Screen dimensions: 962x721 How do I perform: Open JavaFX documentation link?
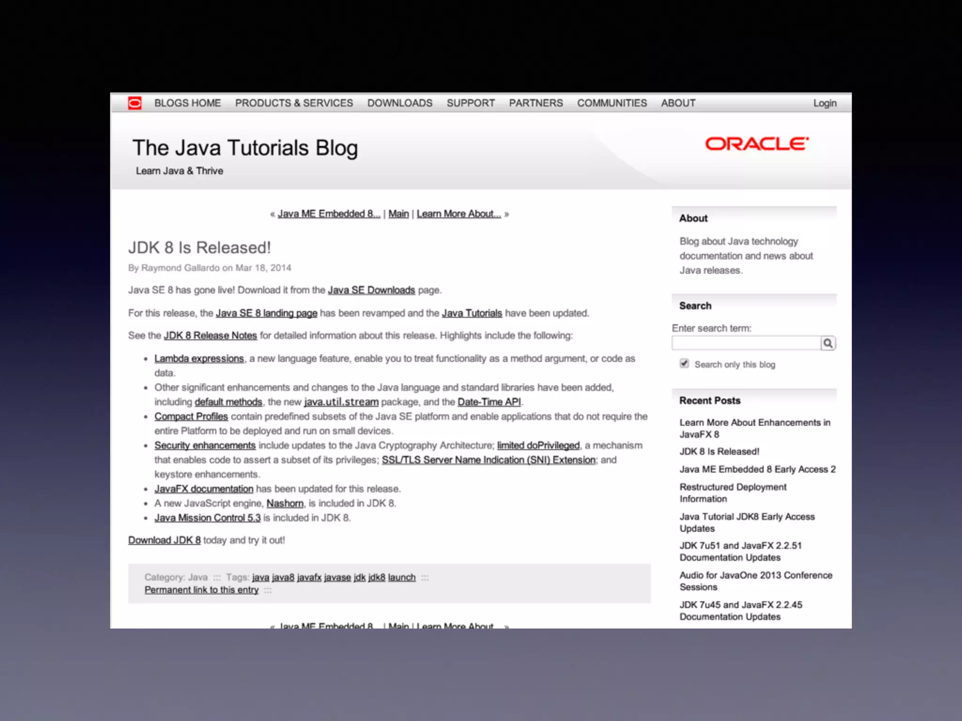coord(204,489)
